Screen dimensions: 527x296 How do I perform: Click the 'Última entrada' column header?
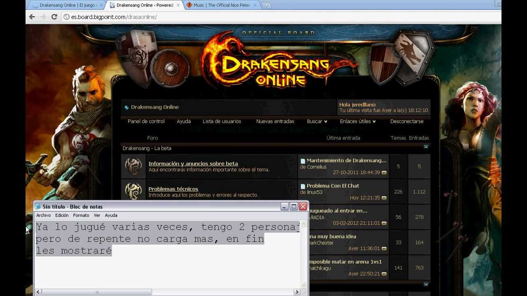click(x=343, y=138)
